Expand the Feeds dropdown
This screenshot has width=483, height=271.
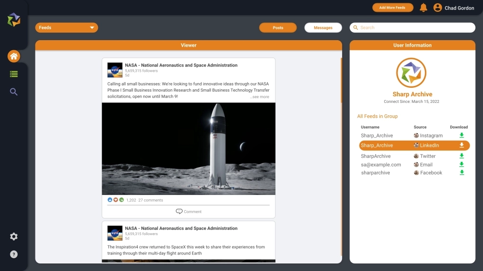tap(66, 28)
